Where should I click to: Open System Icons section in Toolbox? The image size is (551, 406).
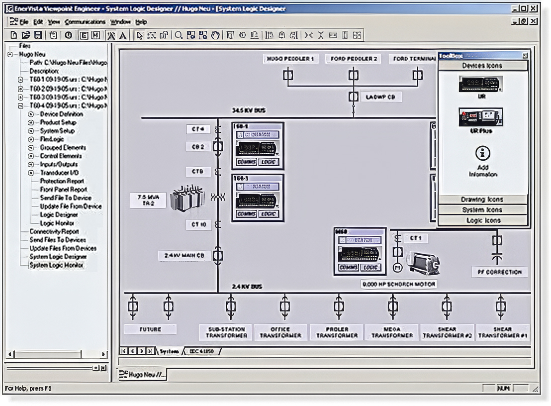(x=482, y=210)
